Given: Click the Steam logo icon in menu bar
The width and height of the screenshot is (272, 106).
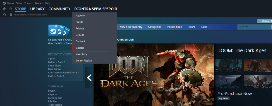Looking at the screenshot, I should 4,3.
